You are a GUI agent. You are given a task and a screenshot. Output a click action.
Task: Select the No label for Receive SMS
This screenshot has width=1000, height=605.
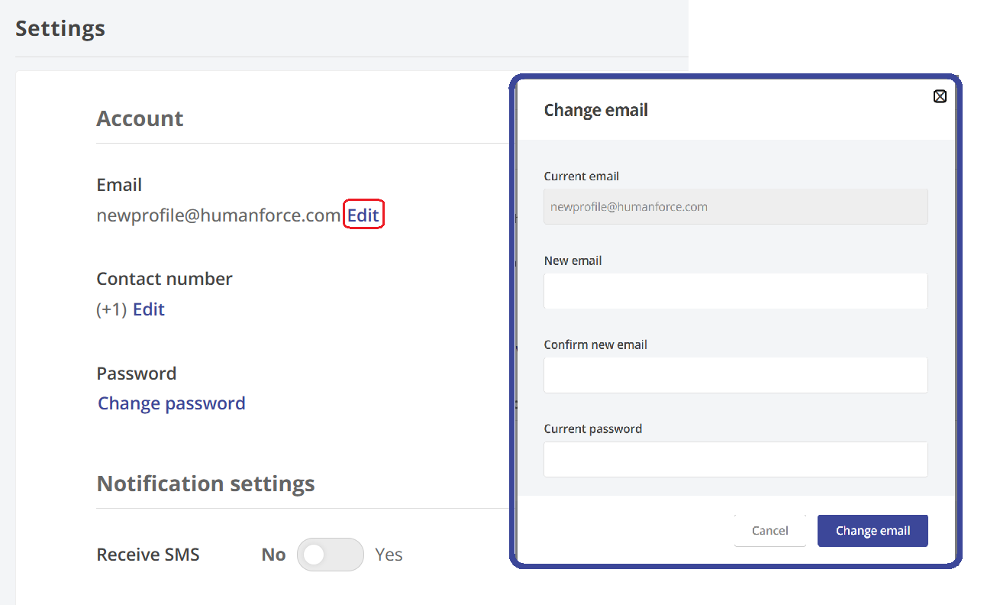click(x=273, y=555)
